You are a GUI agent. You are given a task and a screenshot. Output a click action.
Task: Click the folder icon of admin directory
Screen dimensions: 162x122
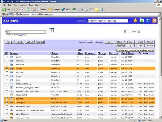coord(12,57)
